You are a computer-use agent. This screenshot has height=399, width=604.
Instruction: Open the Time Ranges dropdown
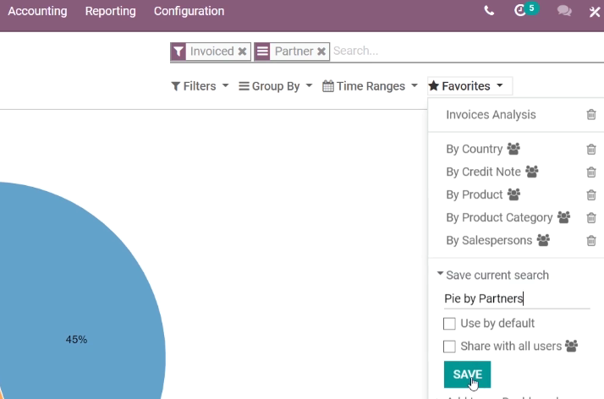370,86
